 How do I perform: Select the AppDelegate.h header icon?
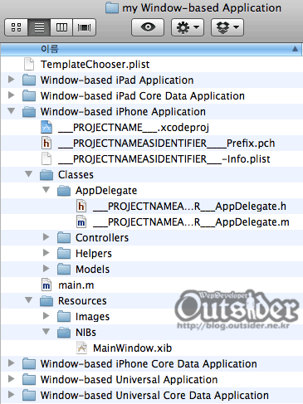click(81, 206)
